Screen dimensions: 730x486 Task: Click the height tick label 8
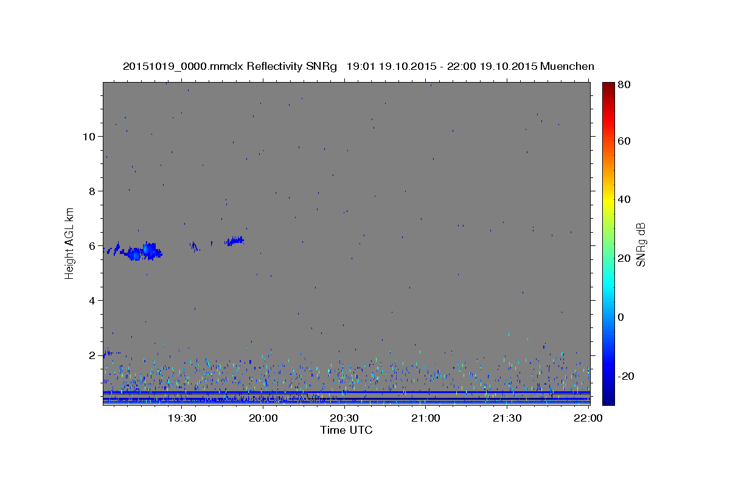point(92,191)
